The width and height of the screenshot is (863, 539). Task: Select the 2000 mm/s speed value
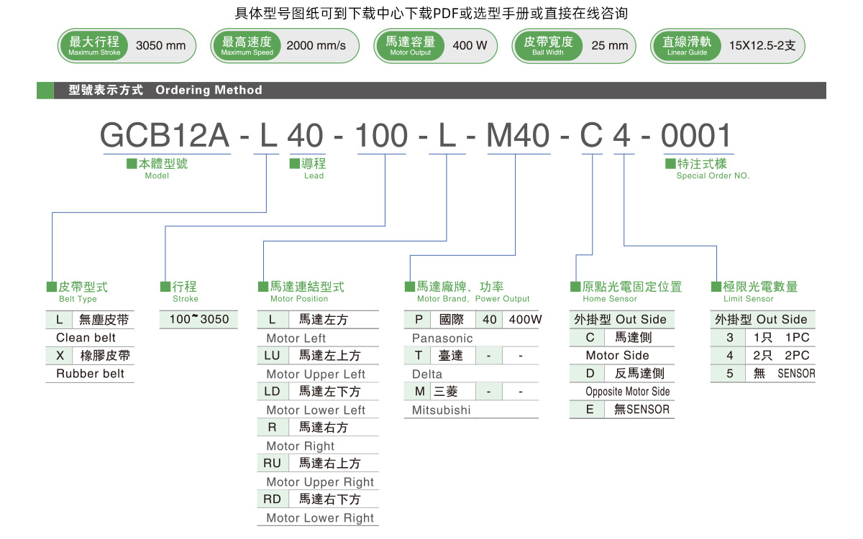pyautogui.click(x=316, y=45)
